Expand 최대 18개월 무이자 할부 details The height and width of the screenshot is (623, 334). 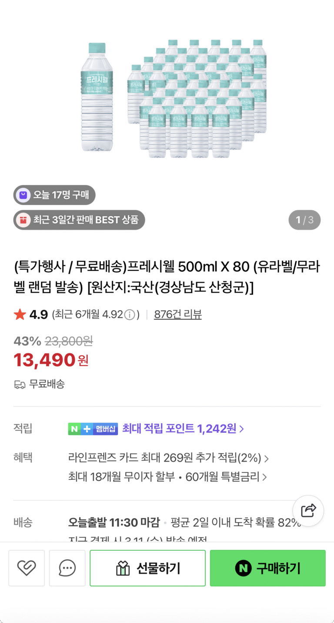click(167, 477)
